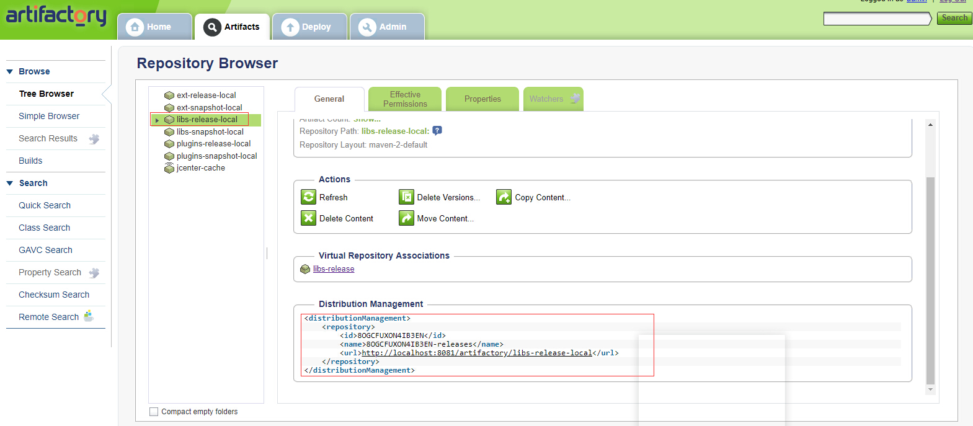The height and width of the screenshot is (426, 973).
Task: Click the Artifacts magnifier icon
Action: point(212,27)
